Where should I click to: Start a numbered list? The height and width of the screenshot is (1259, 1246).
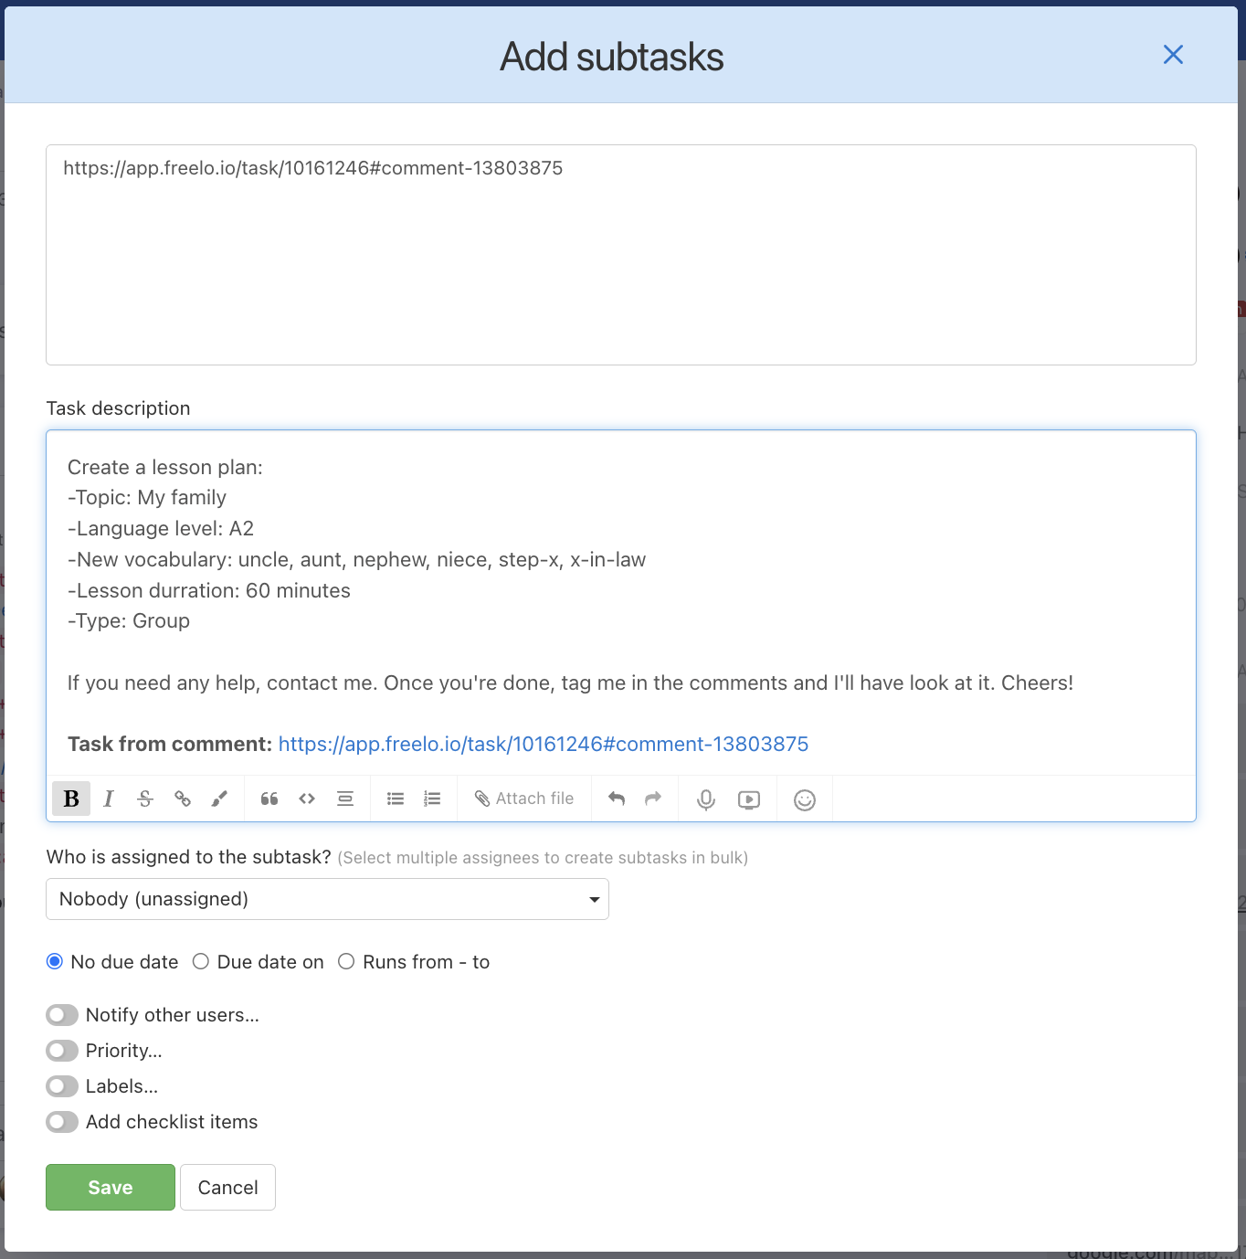431,798
